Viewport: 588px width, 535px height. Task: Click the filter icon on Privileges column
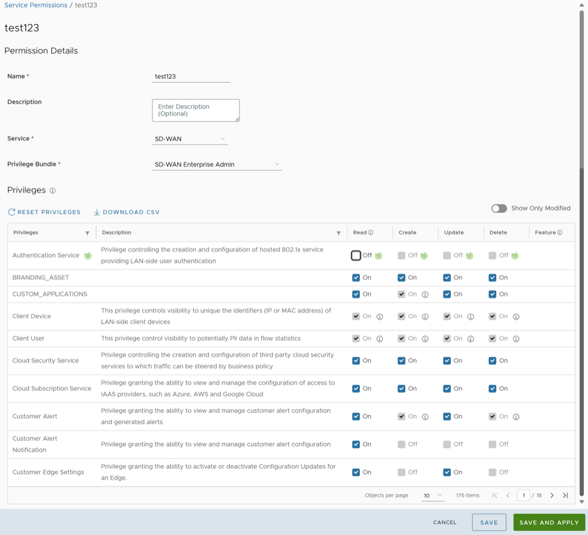(x=87, y=233)
